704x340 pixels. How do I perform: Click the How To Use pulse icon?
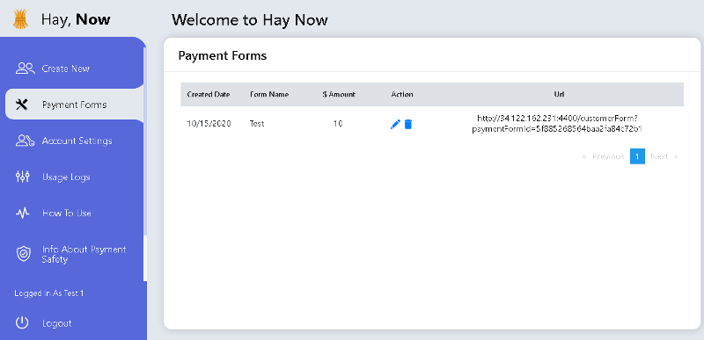(23, 213)
